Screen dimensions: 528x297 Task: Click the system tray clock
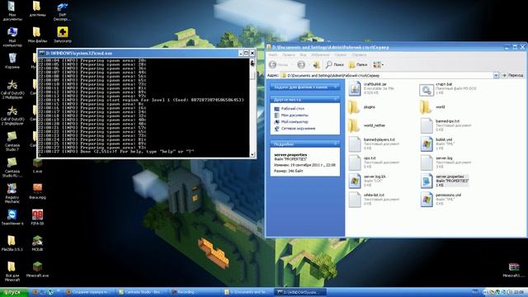(519, 292)
